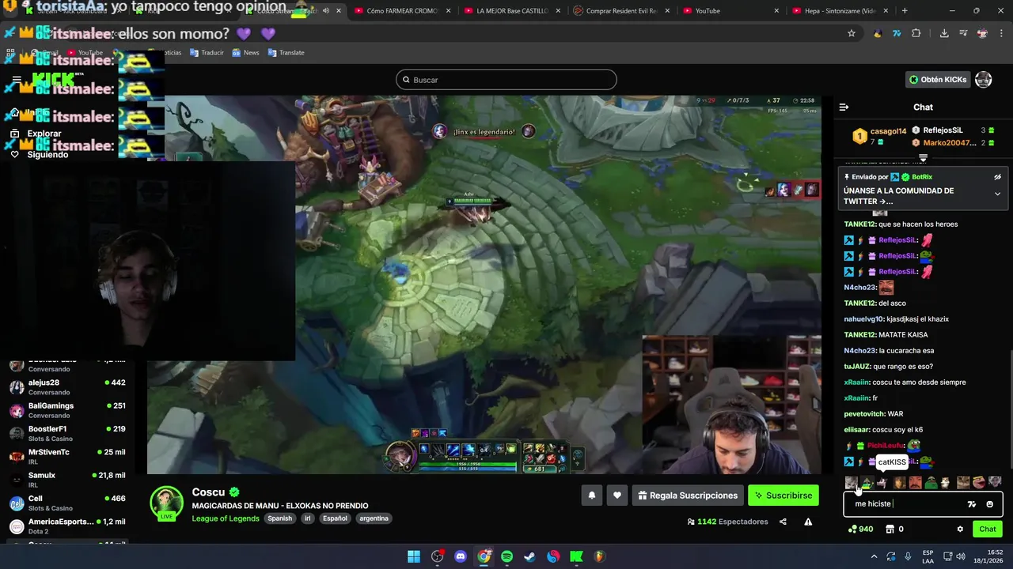Send message with green Chat button
Viewport: 1013px width, 569px height.
coord(988,529)
